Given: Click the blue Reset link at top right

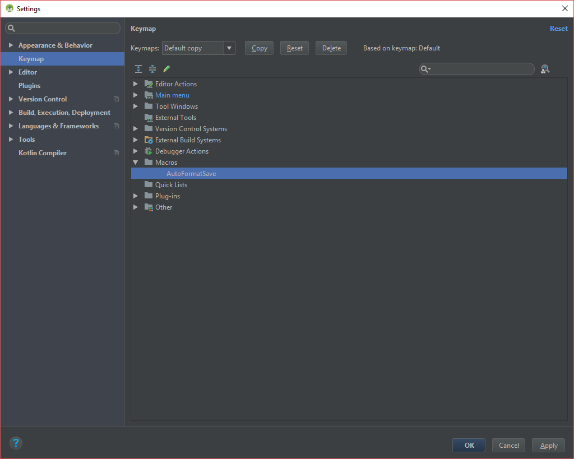Looking at the screenshot, I should [559, 28].
